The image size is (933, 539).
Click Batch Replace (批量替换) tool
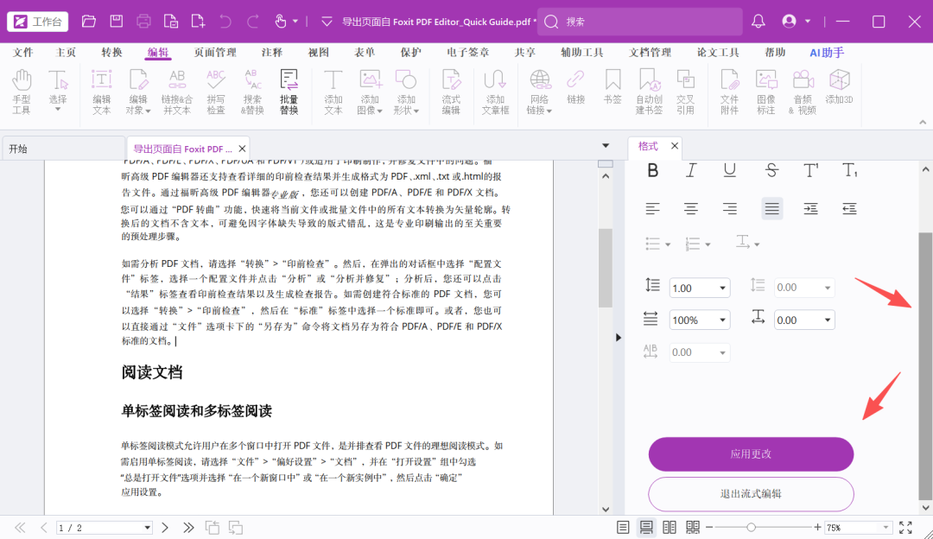tap(289, 92)
